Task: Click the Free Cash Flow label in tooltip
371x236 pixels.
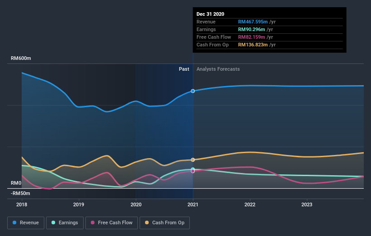Action: point(214,37)
